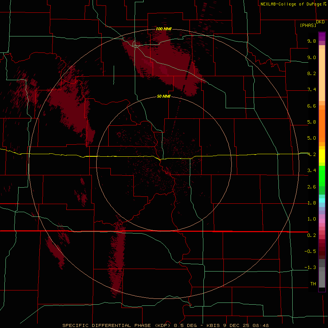The image size is (328, 328).
Task: Pick the orange band of the color bar
Action: coord(322,126)
